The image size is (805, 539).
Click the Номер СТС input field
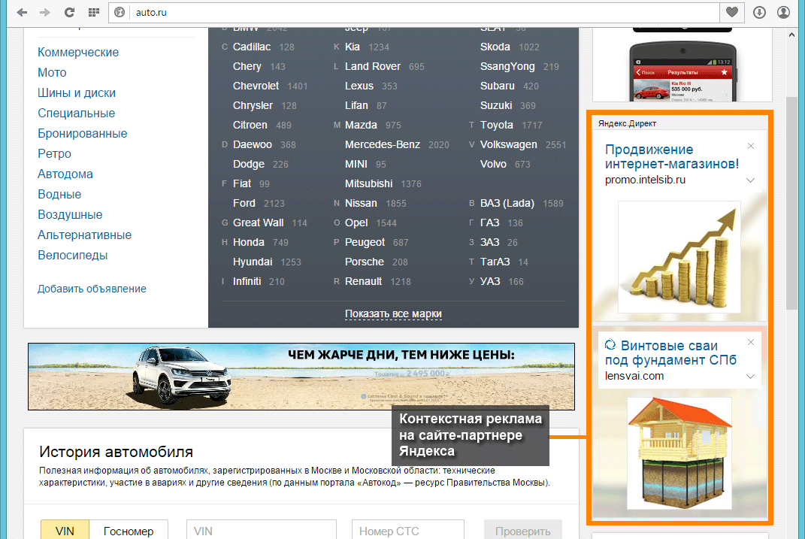(x=407, y=530)
